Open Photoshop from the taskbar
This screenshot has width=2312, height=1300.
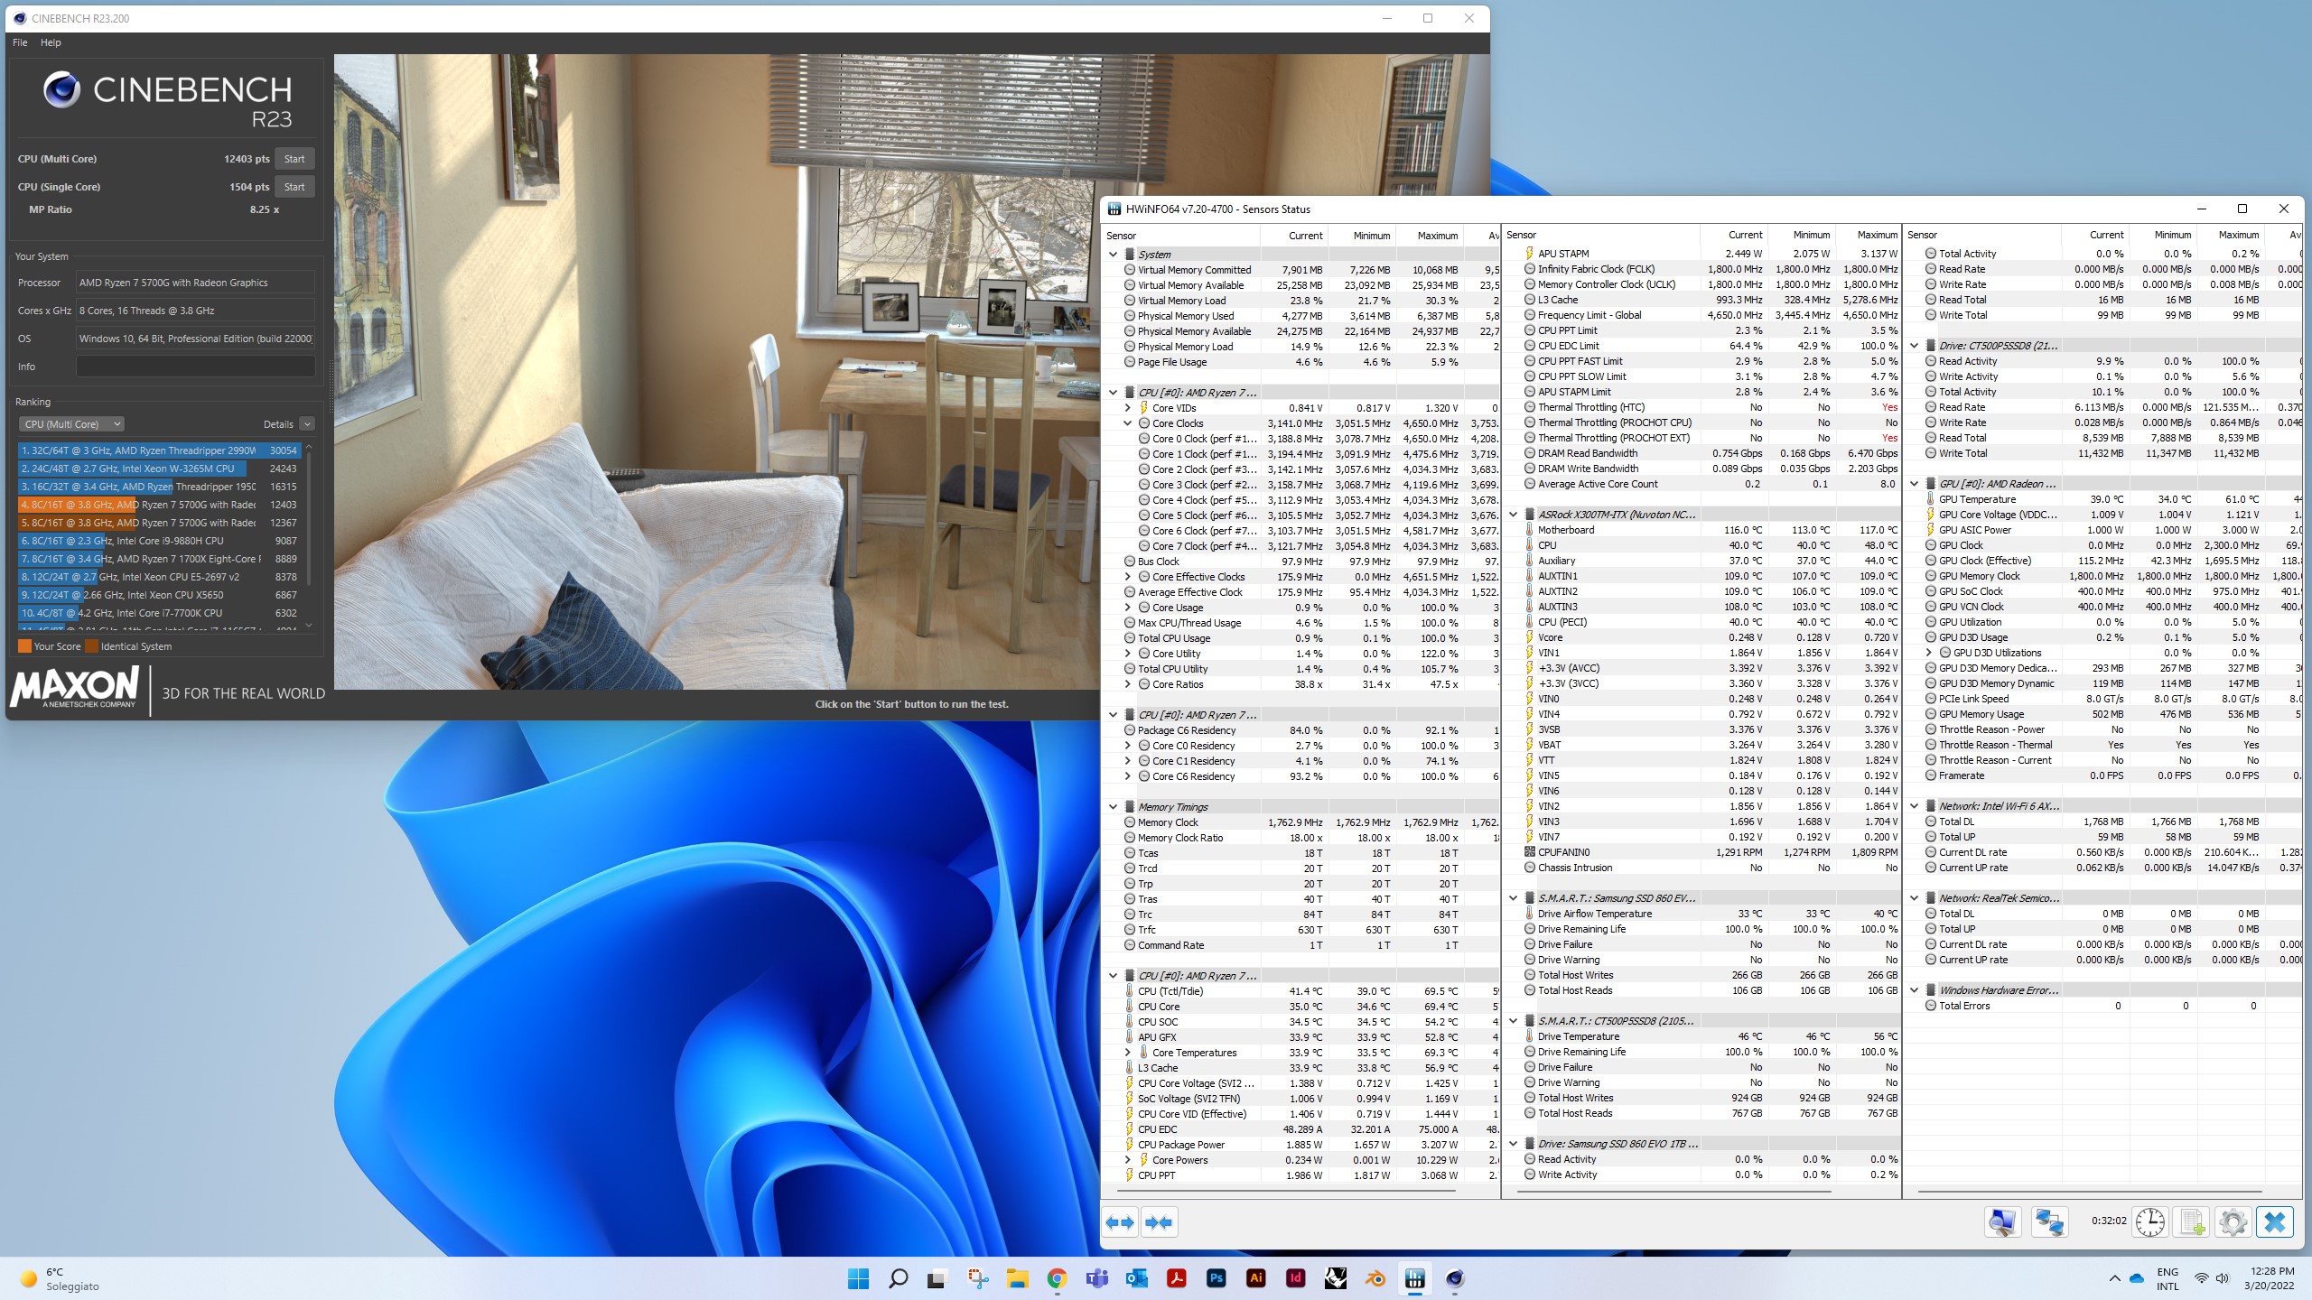1216,1278
